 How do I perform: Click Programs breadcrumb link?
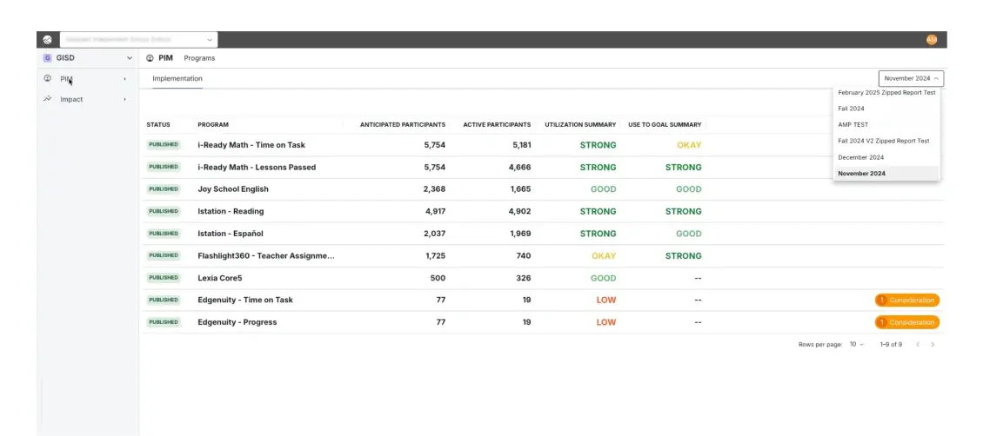(199, 58)
